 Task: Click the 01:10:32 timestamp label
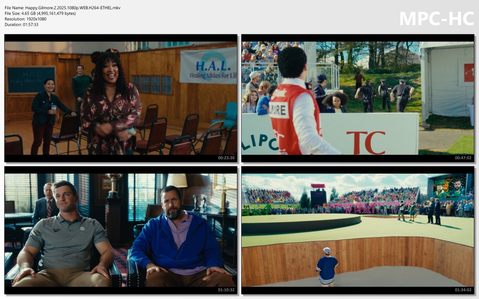[x=226, y=290]
